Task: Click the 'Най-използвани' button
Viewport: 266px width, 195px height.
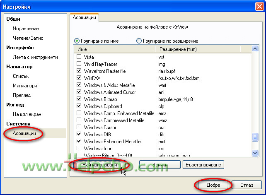Action: (100, 165)
